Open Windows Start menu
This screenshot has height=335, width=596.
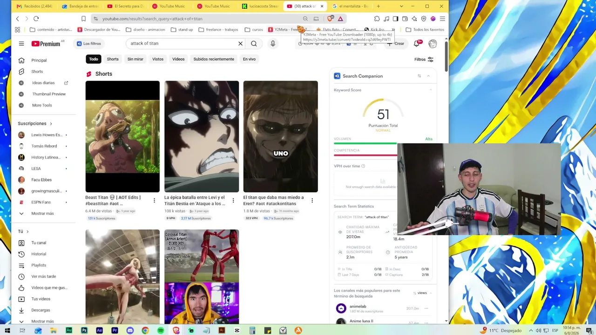coord(7,330)
